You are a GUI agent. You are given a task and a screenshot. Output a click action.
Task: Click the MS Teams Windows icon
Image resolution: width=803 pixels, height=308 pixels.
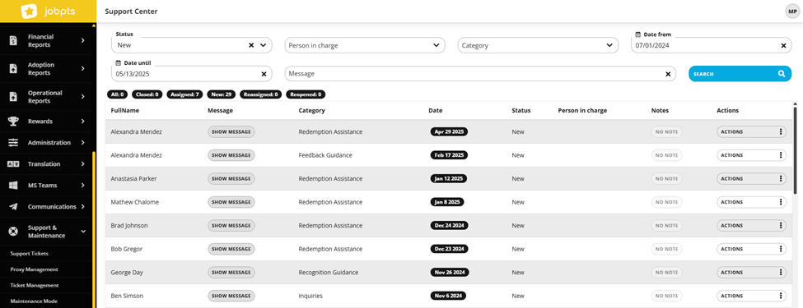(13, 186)
